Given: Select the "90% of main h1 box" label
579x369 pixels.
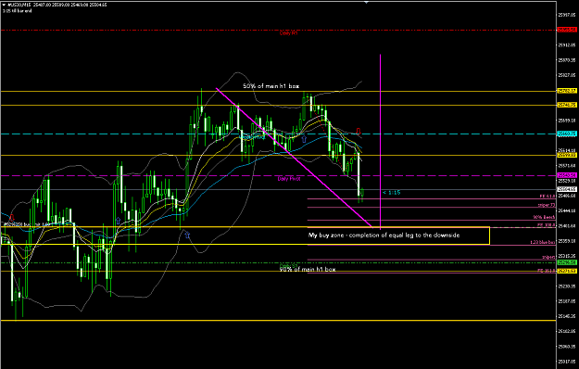Looking at the screenshot, I should point(308,269).
